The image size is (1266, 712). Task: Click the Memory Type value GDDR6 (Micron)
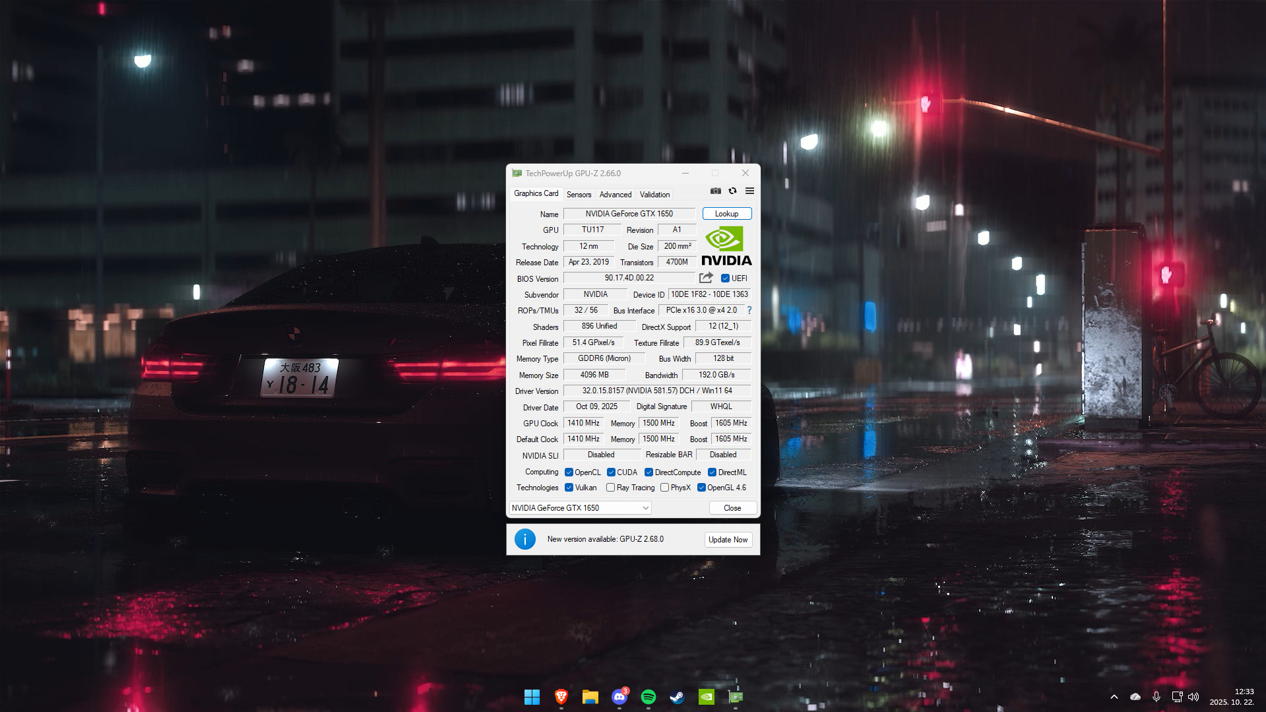(604, 358)
